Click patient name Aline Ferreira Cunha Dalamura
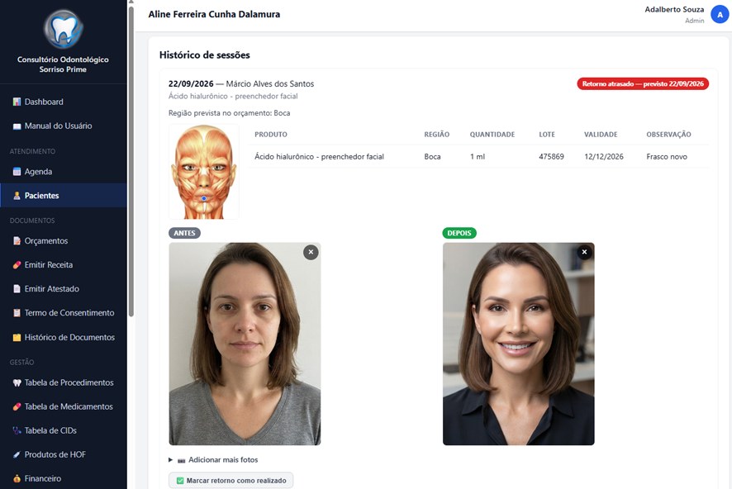This screenshot has height=489, width=732. point(214,15)
